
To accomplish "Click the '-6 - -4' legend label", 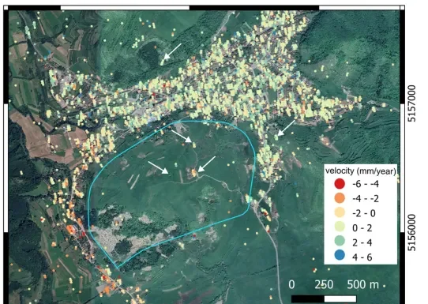I will [x=366, y=184].
